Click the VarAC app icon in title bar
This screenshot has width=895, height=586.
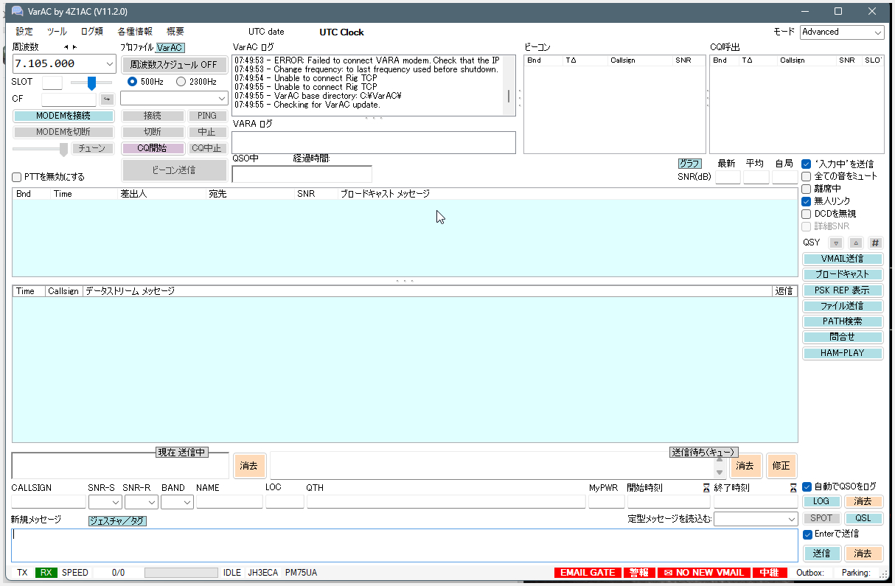(x=17, y=11)
